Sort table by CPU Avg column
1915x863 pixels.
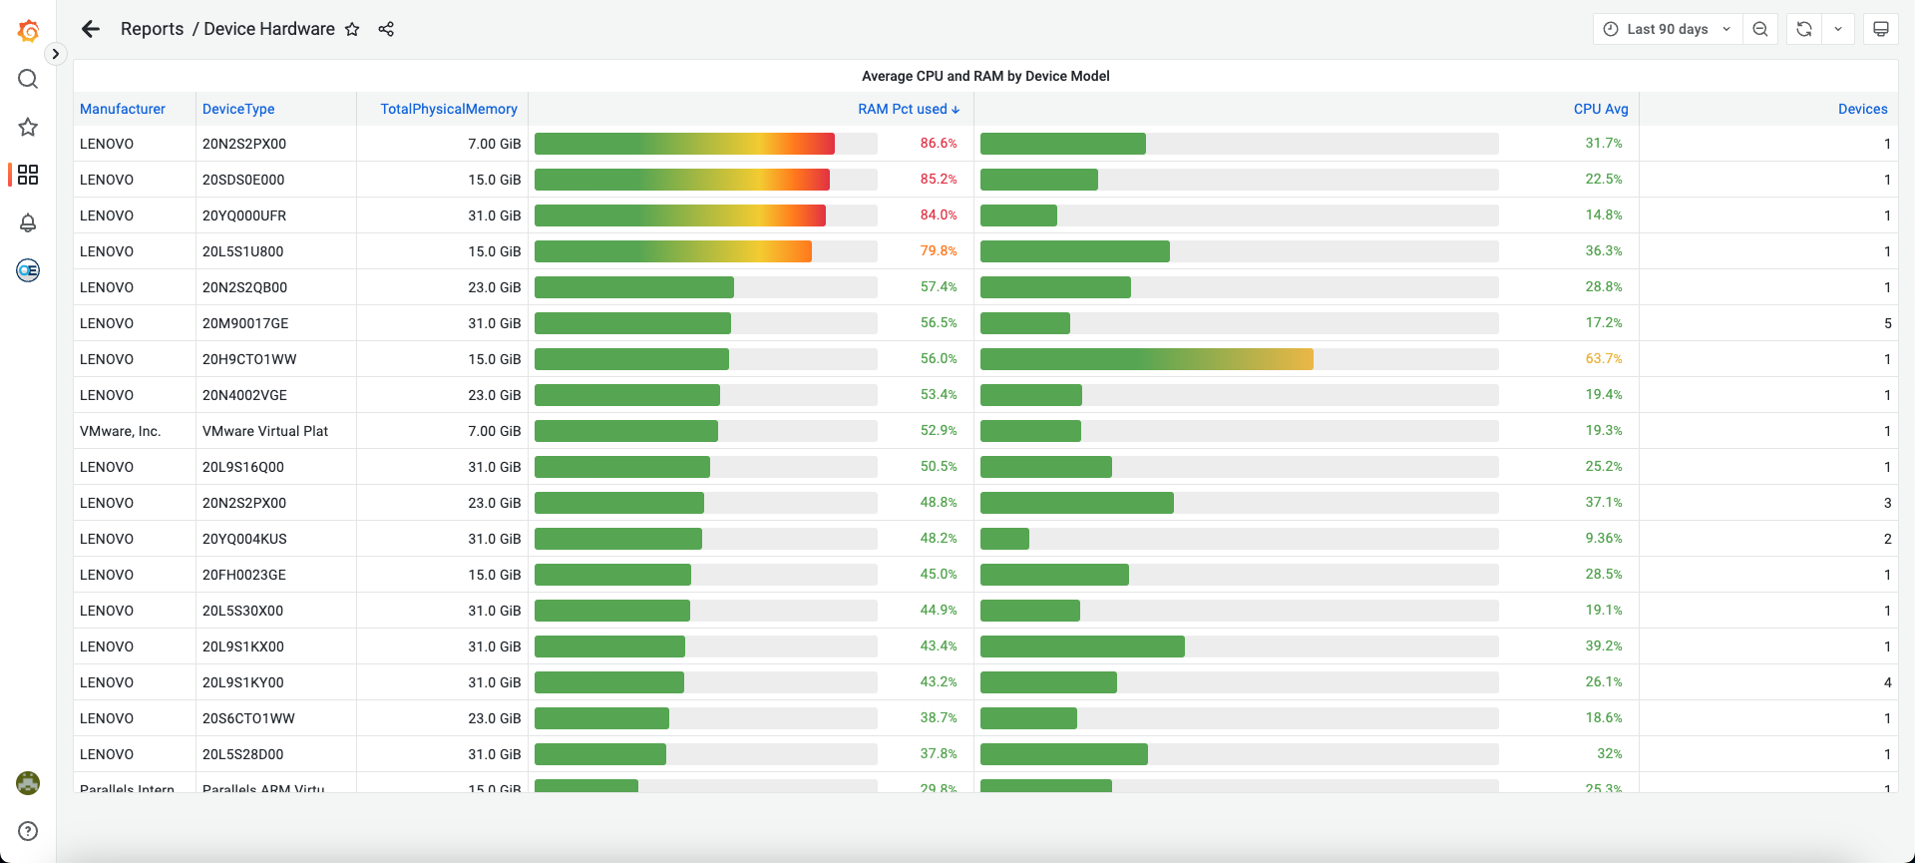(x=1600, y=109)
